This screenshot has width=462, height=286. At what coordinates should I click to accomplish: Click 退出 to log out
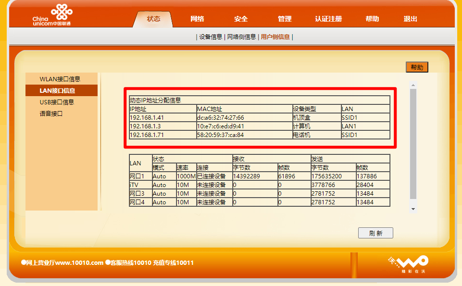coord(411,19)
